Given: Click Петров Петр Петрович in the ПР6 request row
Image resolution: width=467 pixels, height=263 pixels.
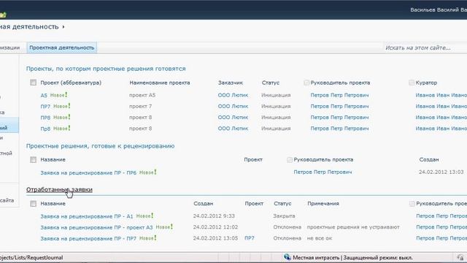Looking at the screenshot, I should pos(323,172).
